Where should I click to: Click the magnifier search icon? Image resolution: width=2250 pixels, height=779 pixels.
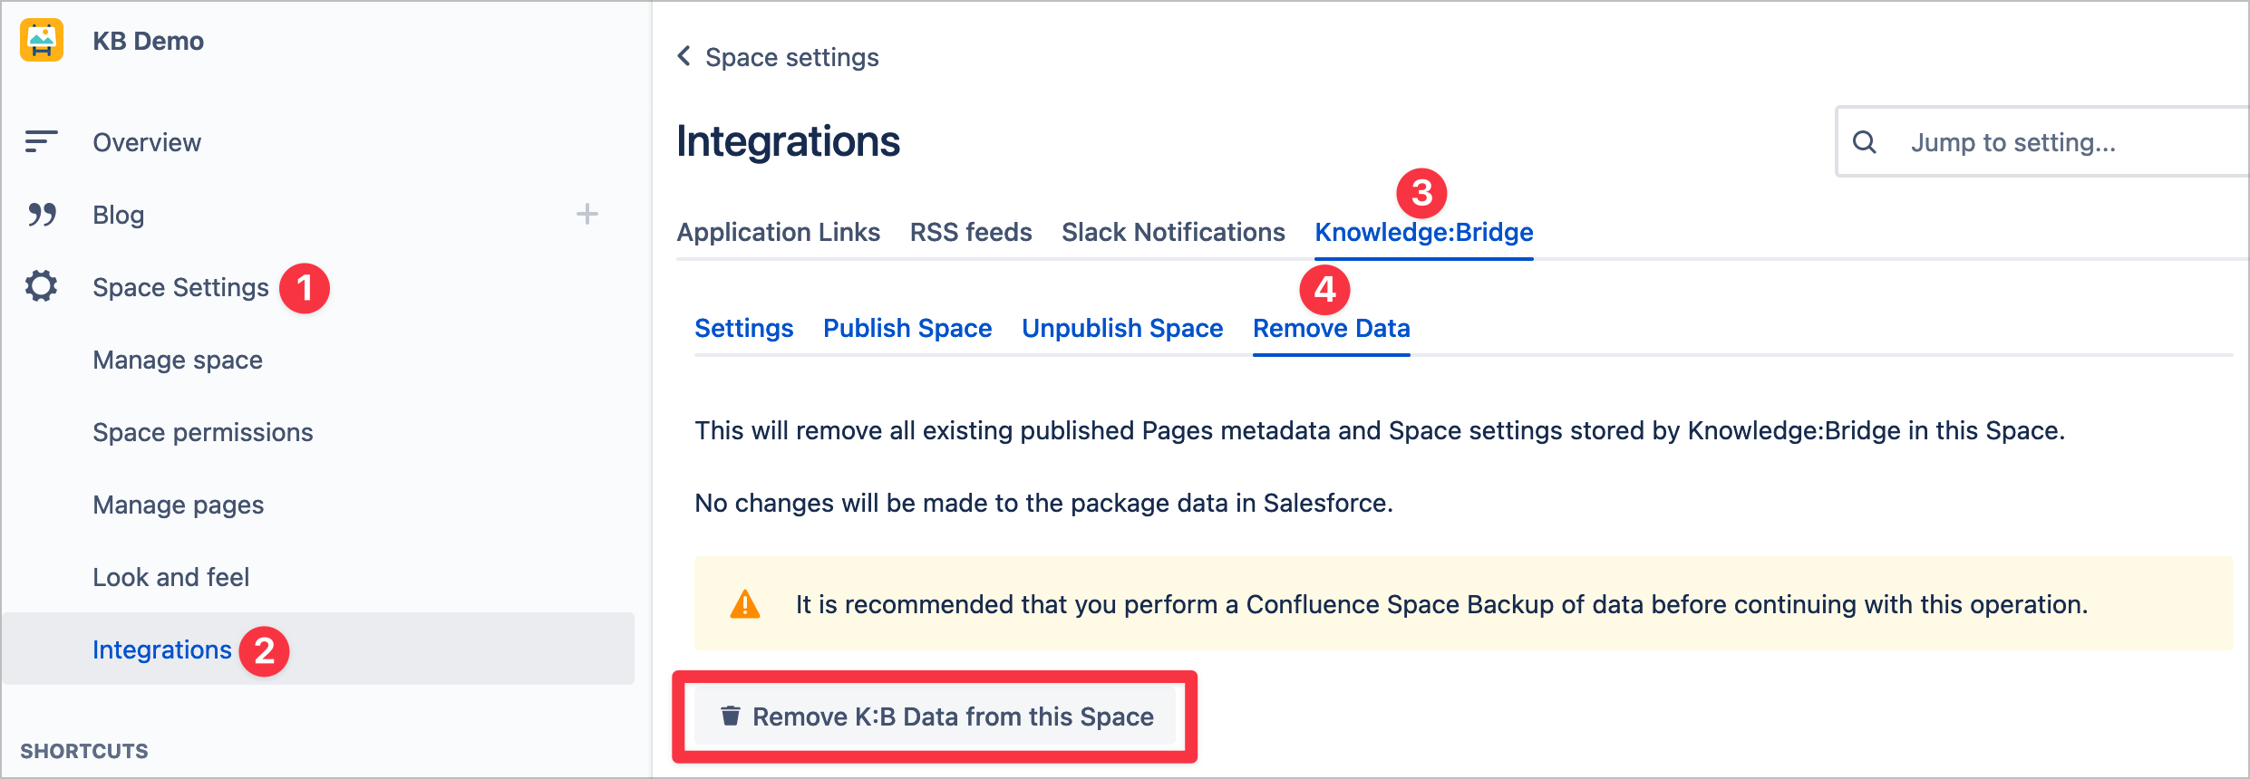pyautogui.click(x=1865, y=142)
